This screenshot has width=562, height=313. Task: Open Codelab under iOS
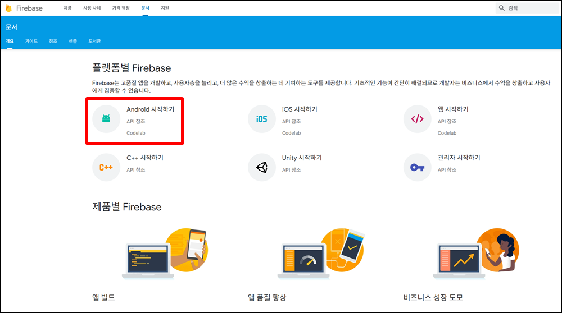pos(291,133)
